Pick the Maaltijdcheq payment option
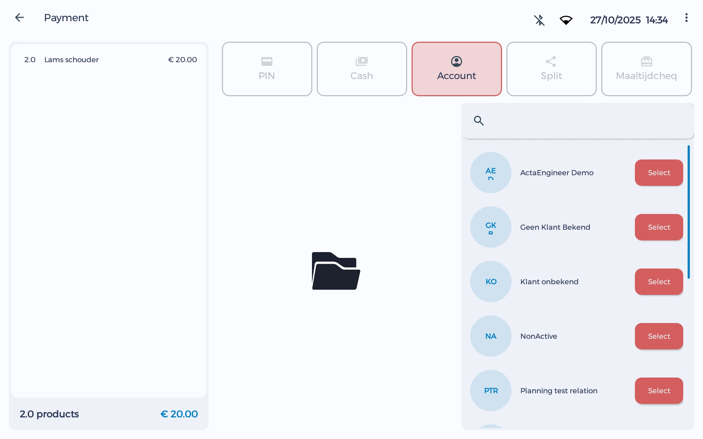 point(646,69)
